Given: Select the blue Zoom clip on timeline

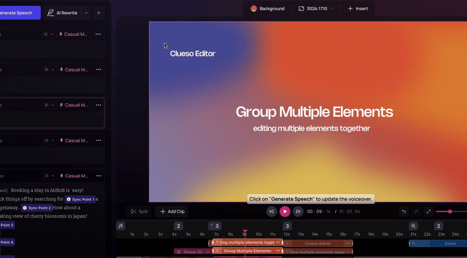Looking at the screenshot, I should tap(438, 243).
